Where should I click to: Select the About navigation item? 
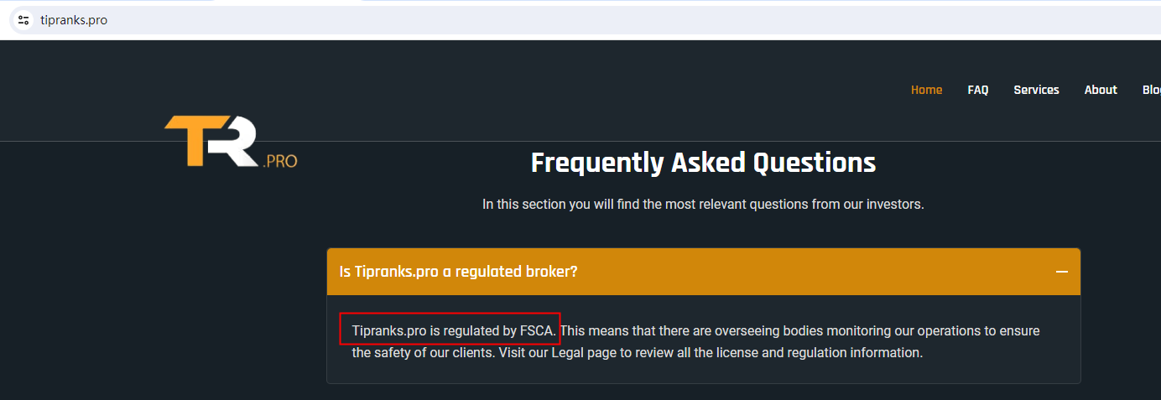coord(1101,90)
